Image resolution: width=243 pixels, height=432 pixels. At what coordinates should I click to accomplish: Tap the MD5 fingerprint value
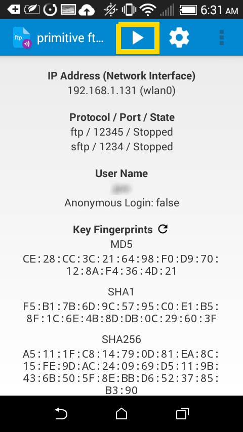pos(121,265)
